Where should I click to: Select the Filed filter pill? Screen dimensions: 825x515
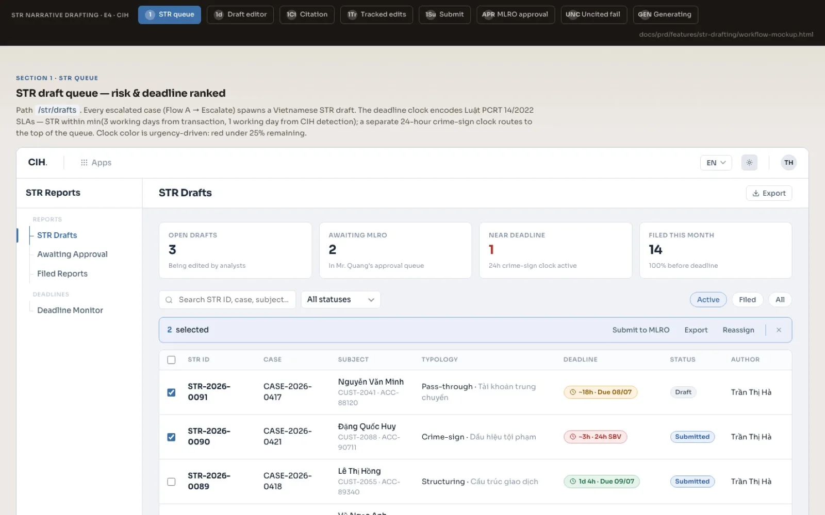click(x=747, y=300)
